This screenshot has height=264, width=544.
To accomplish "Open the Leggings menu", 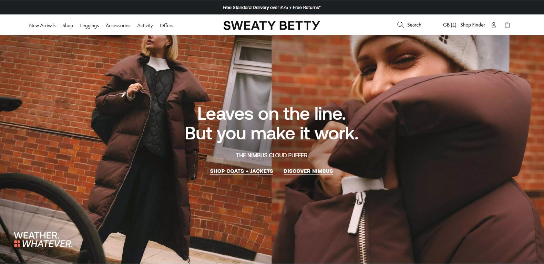I will point(89,25).
